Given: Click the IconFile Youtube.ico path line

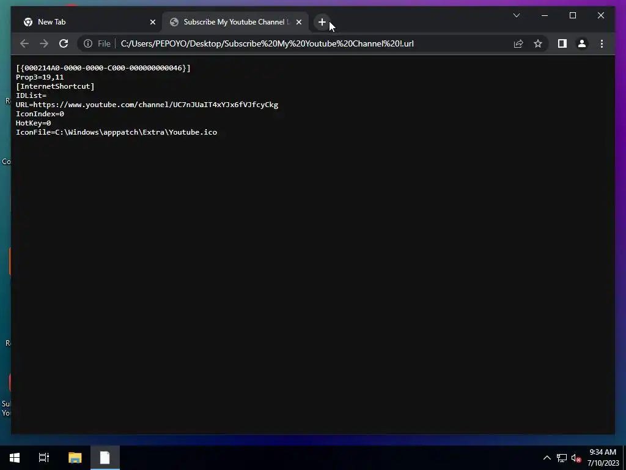Looking at the screenshot, I should click(x=116, y=132).
